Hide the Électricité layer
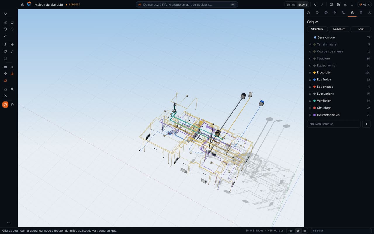The image size is (374, 234). [310, 73]
